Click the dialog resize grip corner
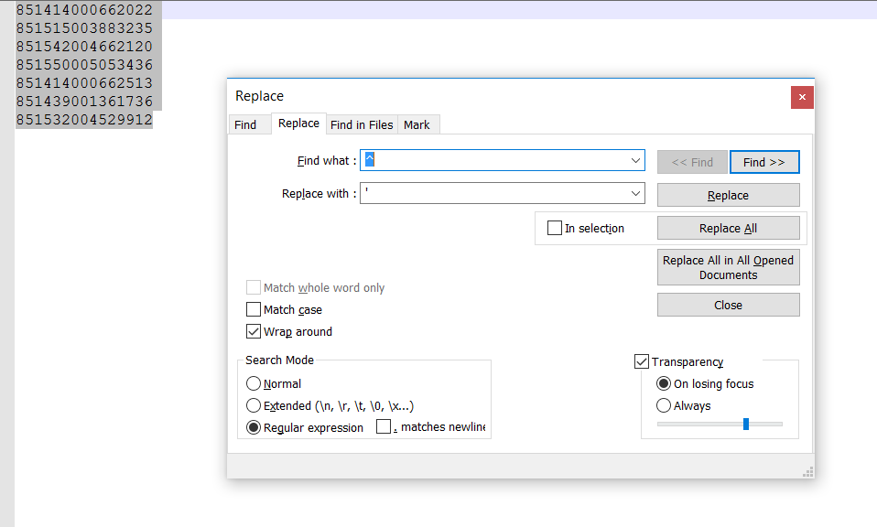877x527 pixels. coord(807,472)
